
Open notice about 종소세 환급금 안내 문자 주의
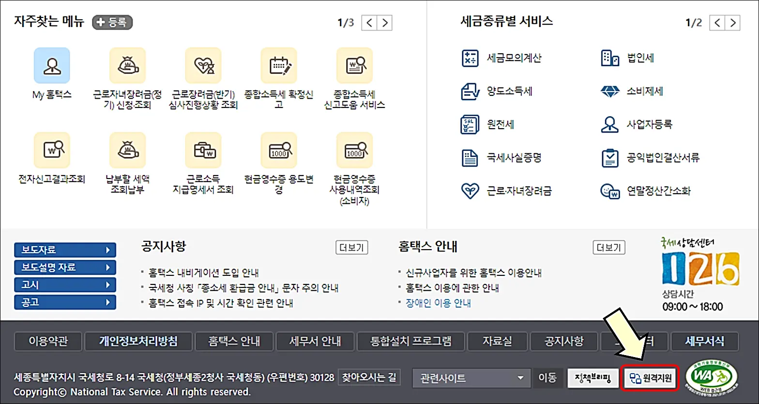(x=243, y=288)
